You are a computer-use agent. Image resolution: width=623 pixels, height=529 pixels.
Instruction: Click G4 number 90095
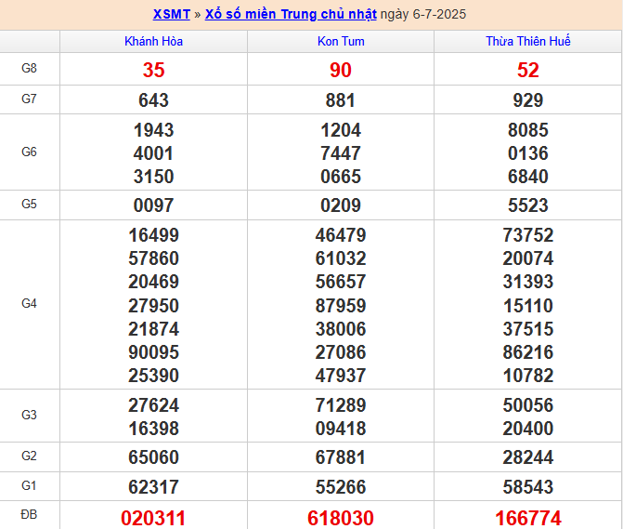point(154,352)
